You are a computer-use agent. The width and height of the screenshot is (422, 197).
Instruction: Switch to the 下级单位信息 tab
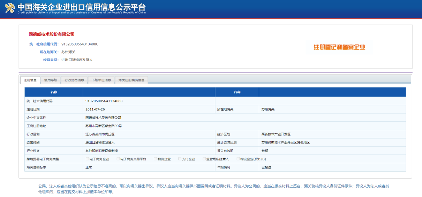[x=101, y=80]
